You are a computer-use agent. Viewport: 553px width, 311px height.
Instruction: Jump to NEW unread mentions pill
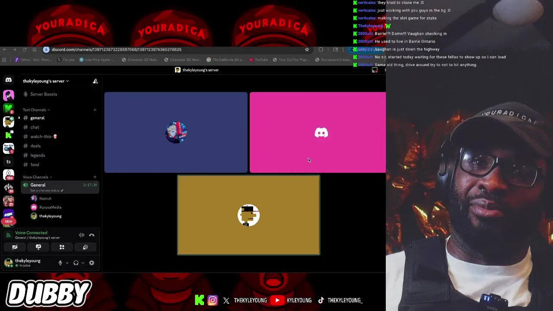[8, 222]
